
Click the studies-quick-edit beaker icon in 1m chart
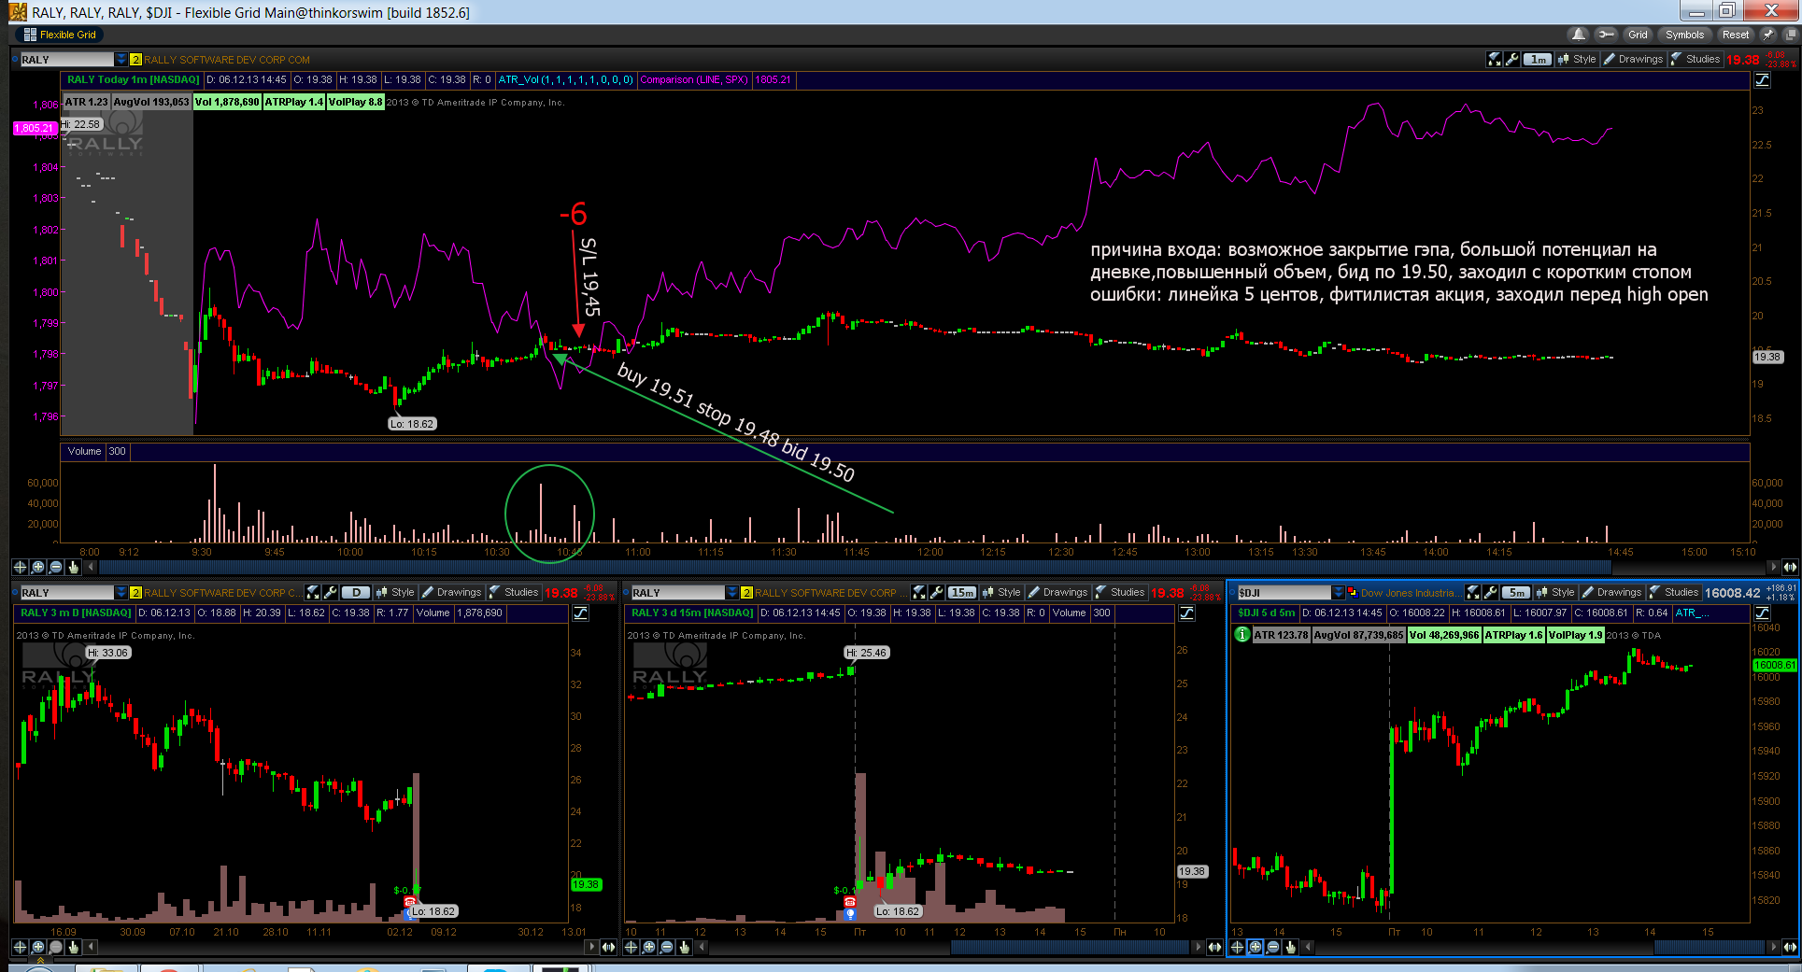(1495, 59)
